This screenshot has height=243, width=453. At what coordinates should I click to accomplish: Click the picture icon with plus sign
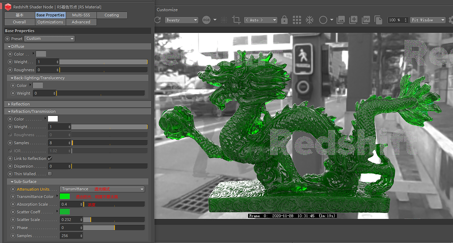click(353, 20)
